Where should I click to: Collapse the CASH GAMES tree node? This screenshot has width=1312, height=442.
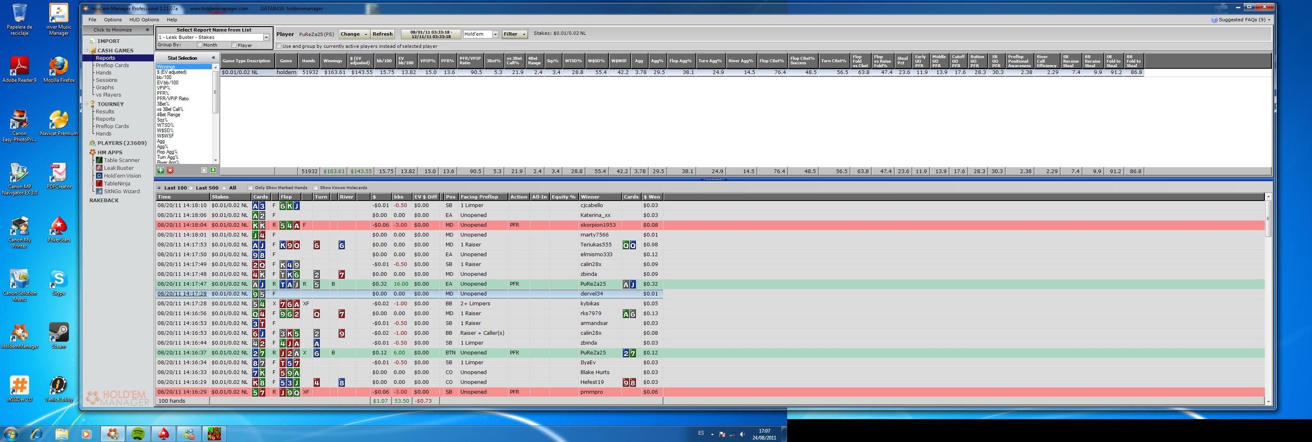[x=87, y=50]
